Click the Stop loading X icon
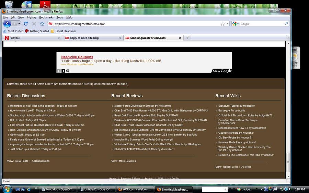The width and height of the screenshot is (309, 193). tap(34, 24)
